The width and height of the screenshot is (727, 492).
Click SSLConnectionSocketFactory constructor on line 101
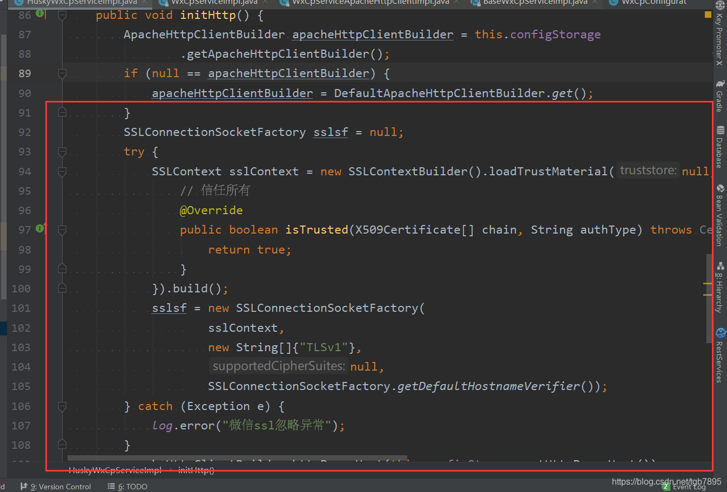327,308
